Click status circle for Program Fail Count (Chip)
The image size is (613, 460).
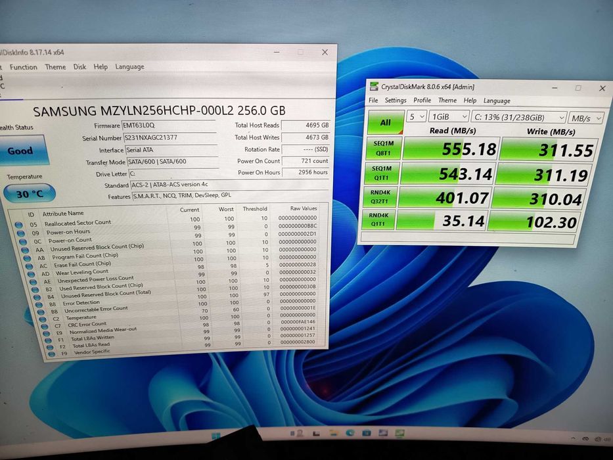27,258
